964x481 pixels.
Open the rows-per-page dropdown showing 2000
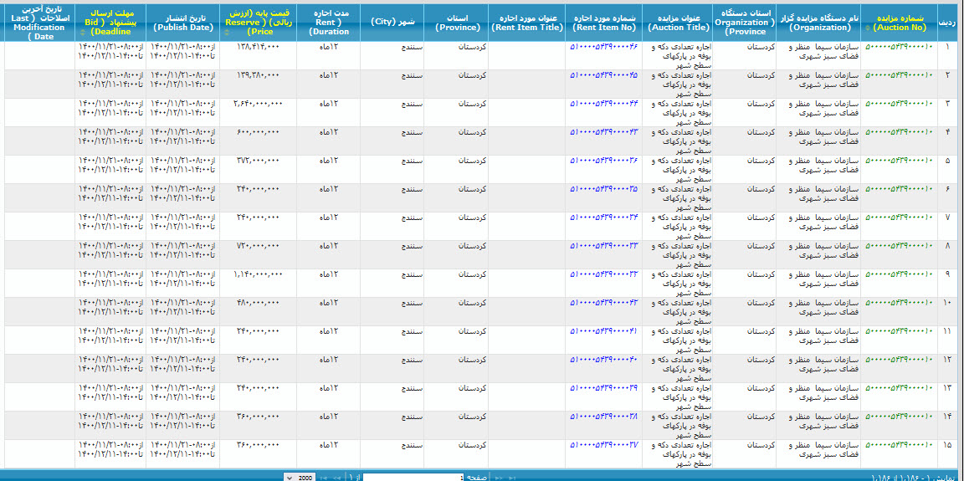coord(300,478)
